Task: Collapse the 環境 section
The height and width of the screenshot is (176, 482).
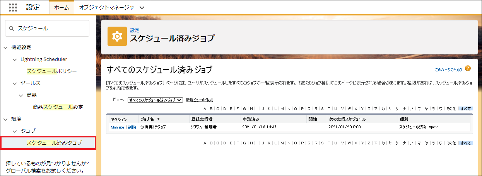Action: tap(5, 119)
